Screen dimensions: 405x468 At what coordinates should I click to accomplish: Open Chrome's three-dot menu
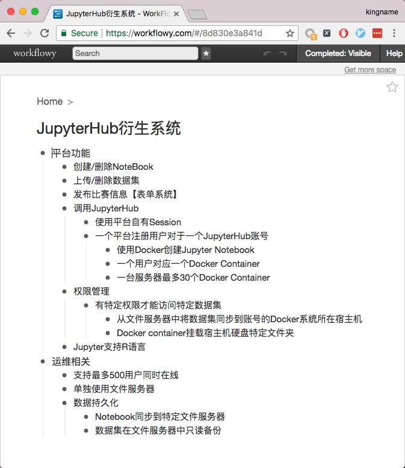[x=394, y=33]
